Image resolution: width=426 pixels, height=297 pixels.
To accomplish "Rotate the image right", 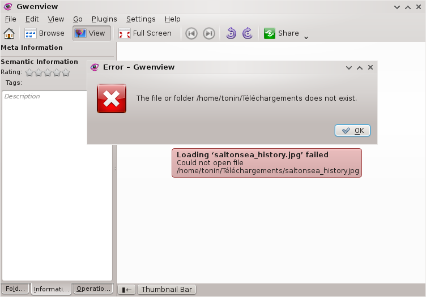I will pyautogui.click(x=248, y=33).
